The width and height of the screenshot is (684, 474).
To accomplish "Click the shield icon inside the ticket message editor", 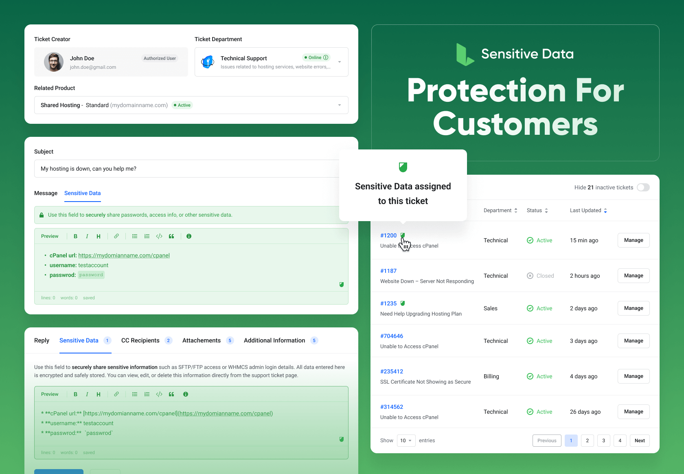I will tap(342, 285).
